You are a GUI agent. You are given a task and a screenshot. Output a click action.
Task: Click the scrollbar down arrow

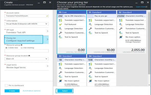149,85
